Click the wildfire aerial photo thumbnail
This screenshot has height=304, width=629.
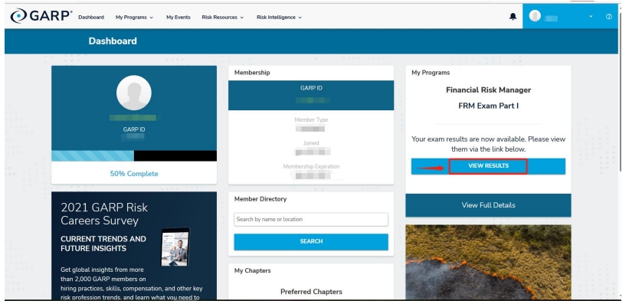(488, 262)
